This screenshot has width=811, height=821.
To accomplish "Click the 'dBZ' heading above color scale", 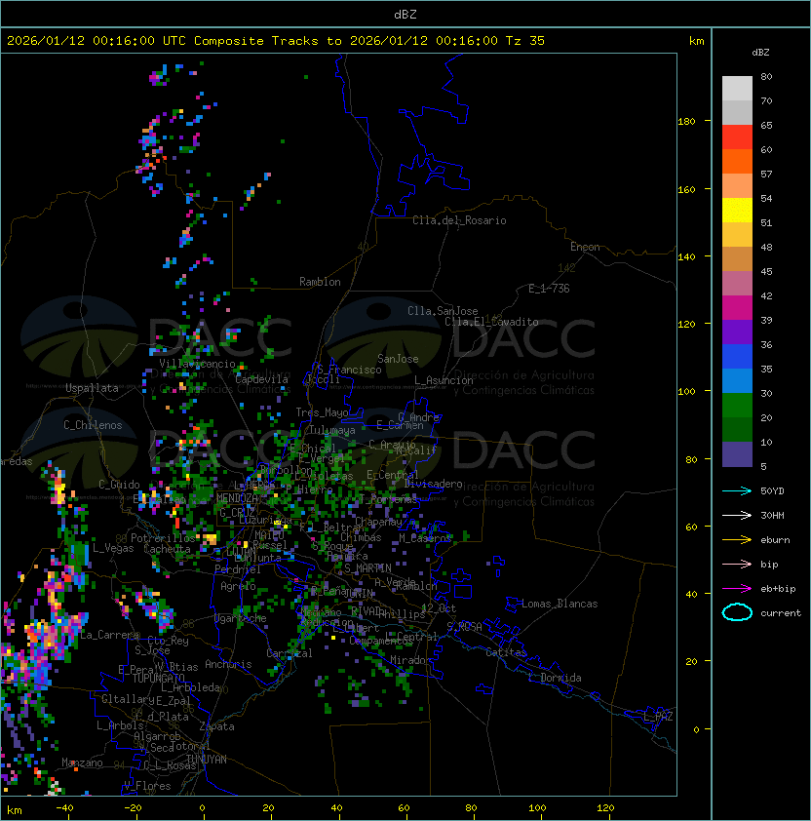I will point(760,53).
